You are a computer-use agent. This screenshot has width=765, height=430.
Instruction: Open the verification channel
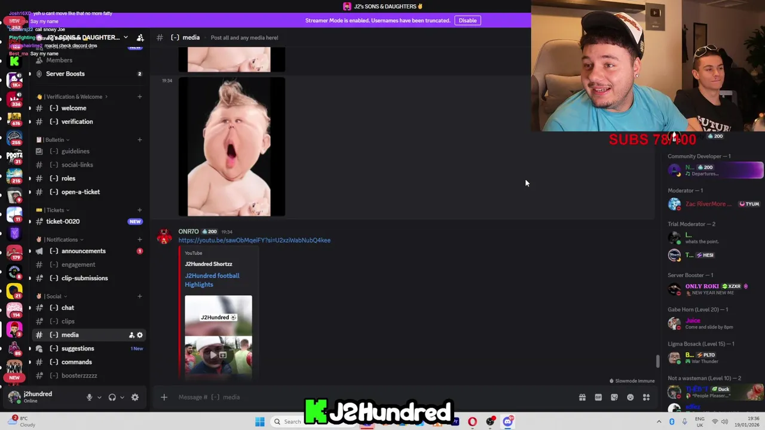88,122
